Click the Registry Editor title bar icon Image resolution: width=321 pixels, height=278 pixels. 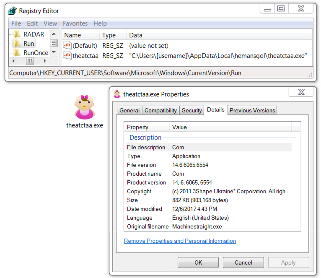[13, 10]
